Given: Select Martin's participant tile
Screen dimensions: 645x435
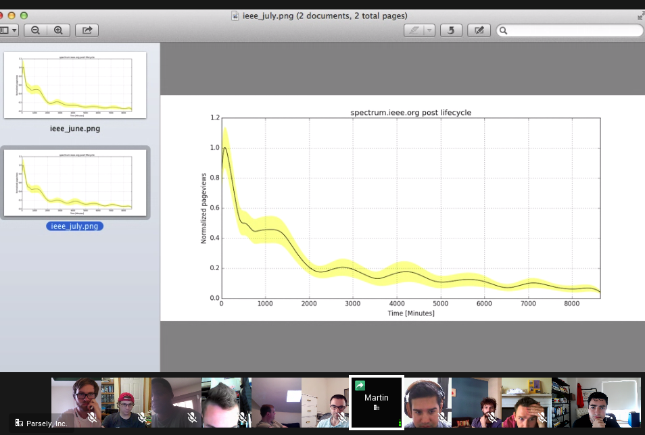Looking at the screenshot, I should coord(377,403).
